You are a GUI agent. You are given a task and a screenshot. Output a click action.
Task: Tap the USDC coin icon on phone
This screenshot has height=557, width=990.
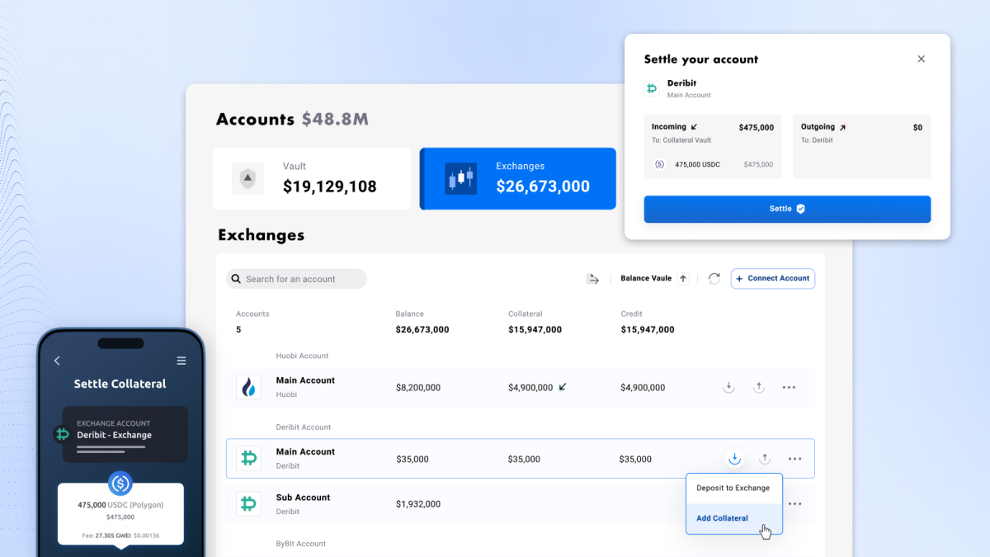120,484
